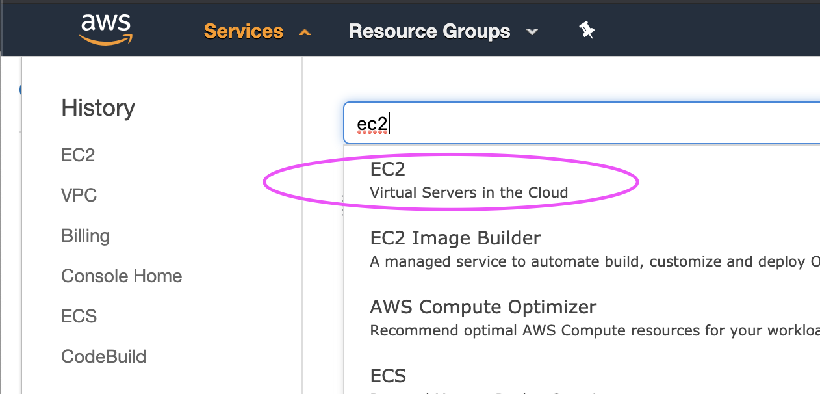Click the History heading
820x394 pixels.
98,108
